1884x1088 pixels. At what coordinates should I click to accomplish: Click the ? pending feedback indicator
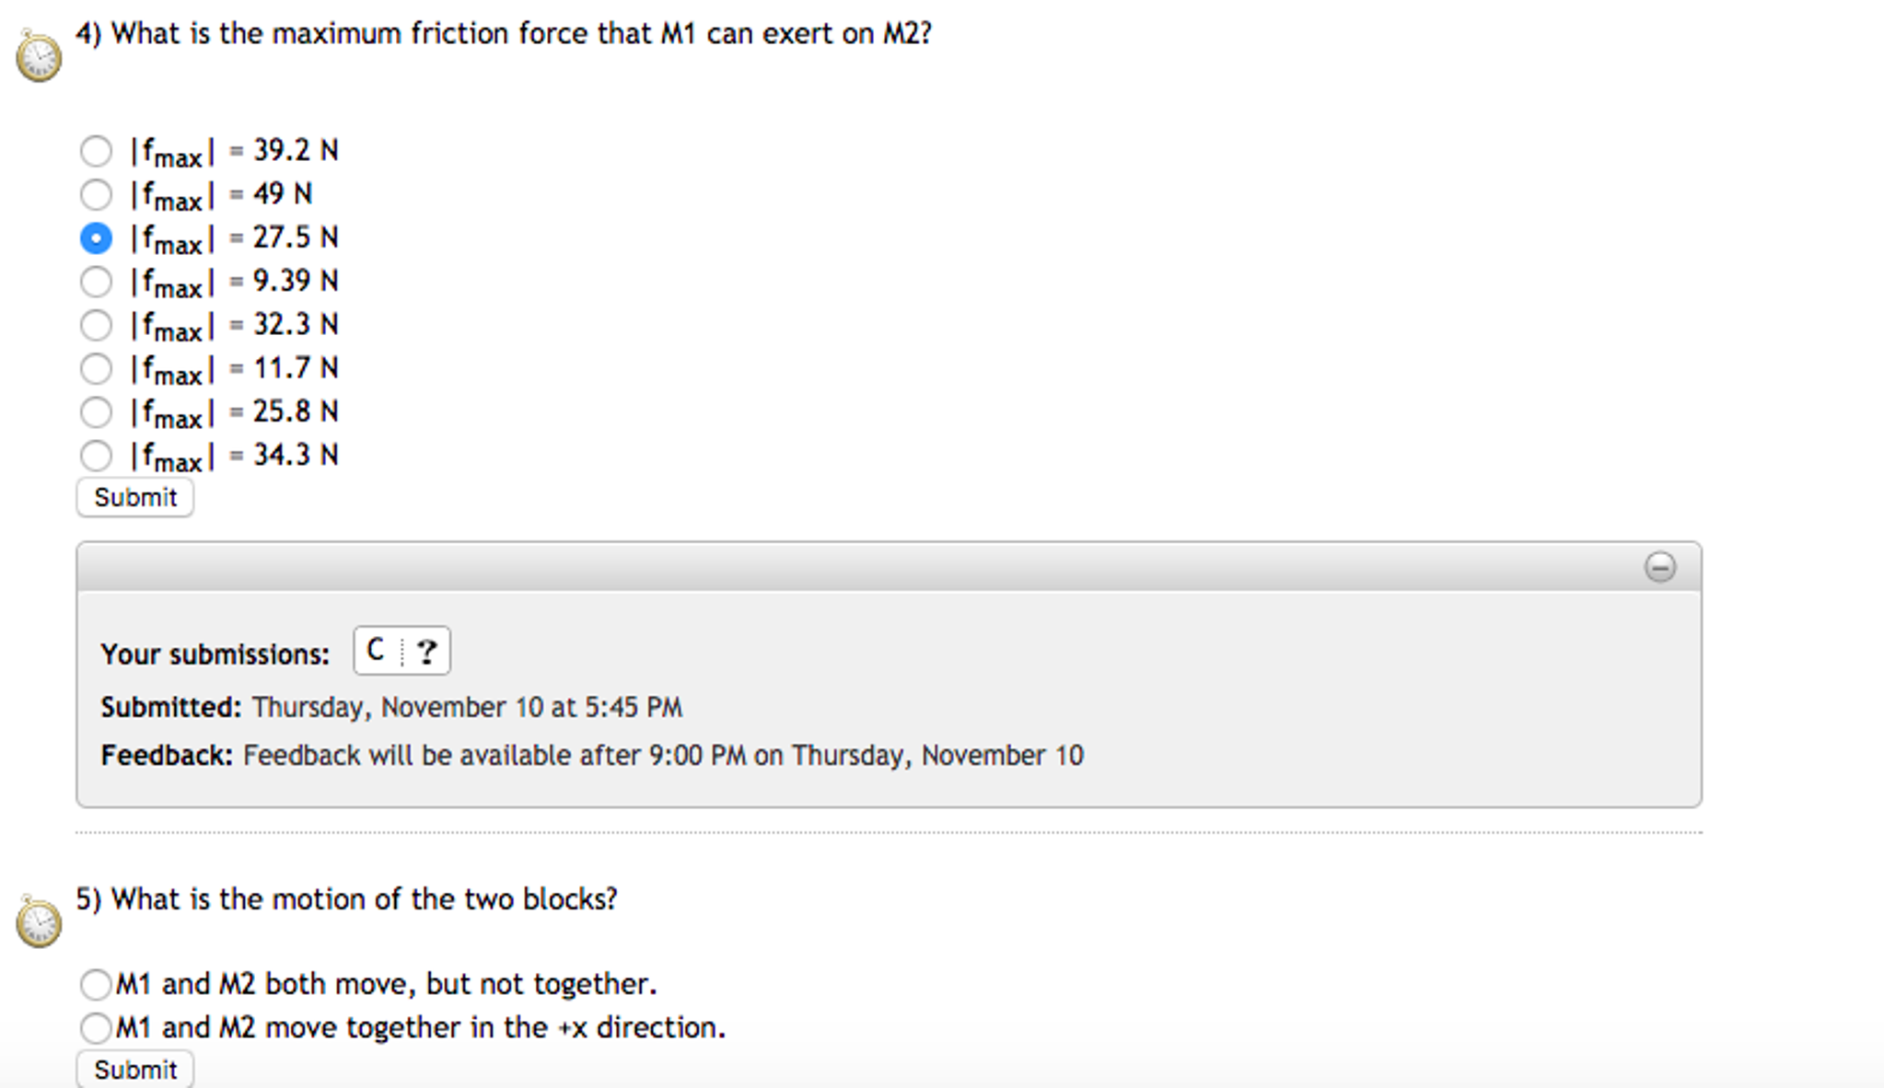[x=426, y=650]
